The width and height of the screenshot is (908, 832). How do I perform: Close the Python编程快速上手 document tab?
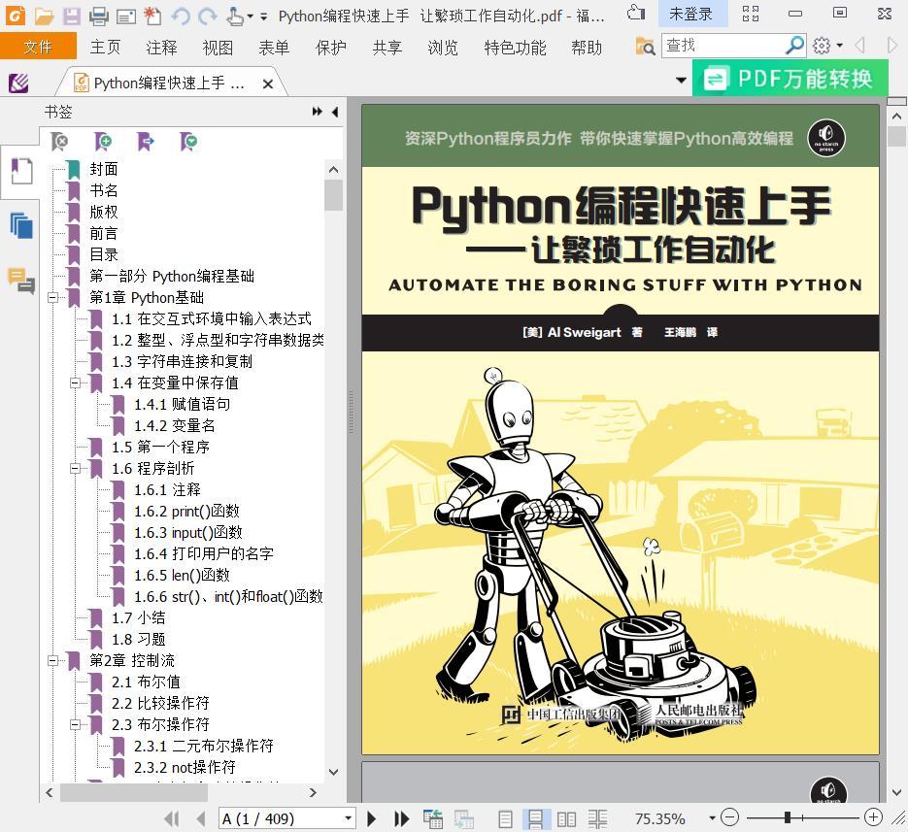[x=267, y=83]
